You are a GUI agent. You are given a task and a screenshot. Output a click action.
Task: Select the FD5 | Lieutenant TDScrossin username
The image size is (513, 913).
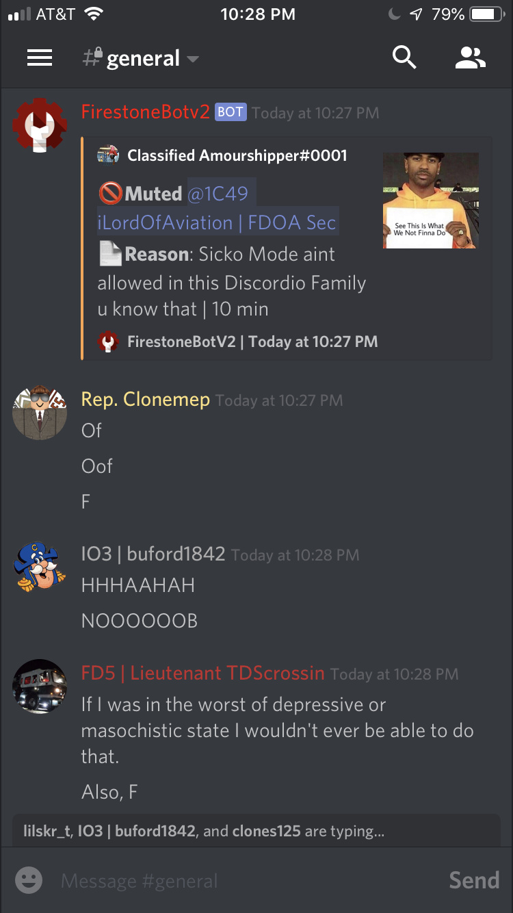[x=202, y=673]
